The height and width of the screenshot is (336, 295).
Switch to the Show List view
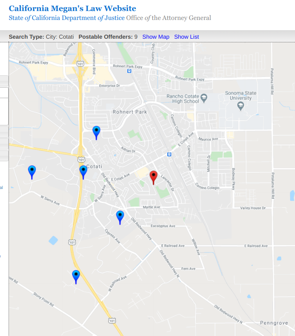click(186, 37)
